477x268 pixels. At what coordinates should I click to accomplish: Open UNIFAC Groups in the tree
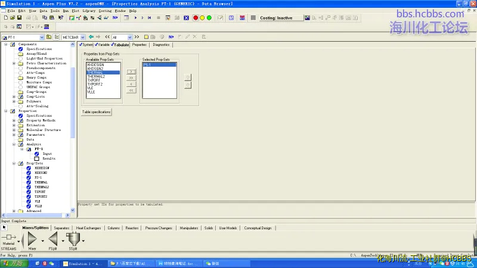tap(38, 87)
